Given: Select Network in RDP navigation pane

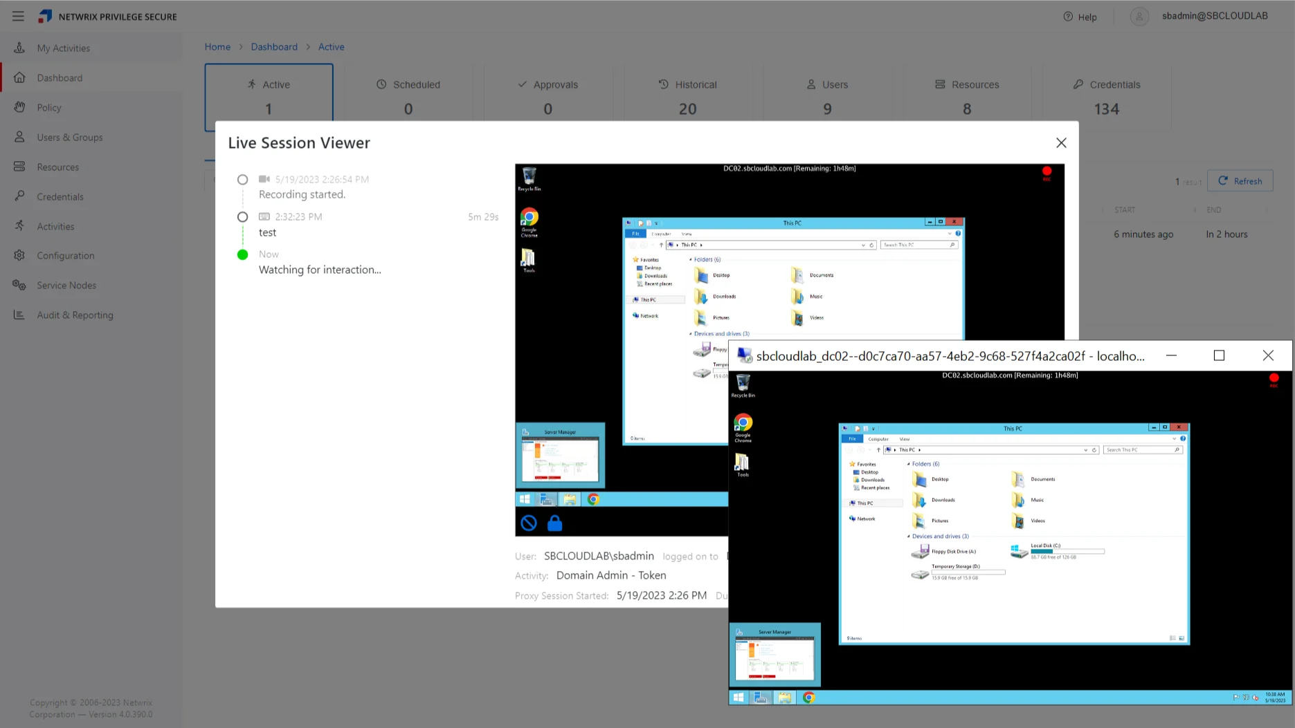Looking at the screenshot, I should [x=862, y=518].
